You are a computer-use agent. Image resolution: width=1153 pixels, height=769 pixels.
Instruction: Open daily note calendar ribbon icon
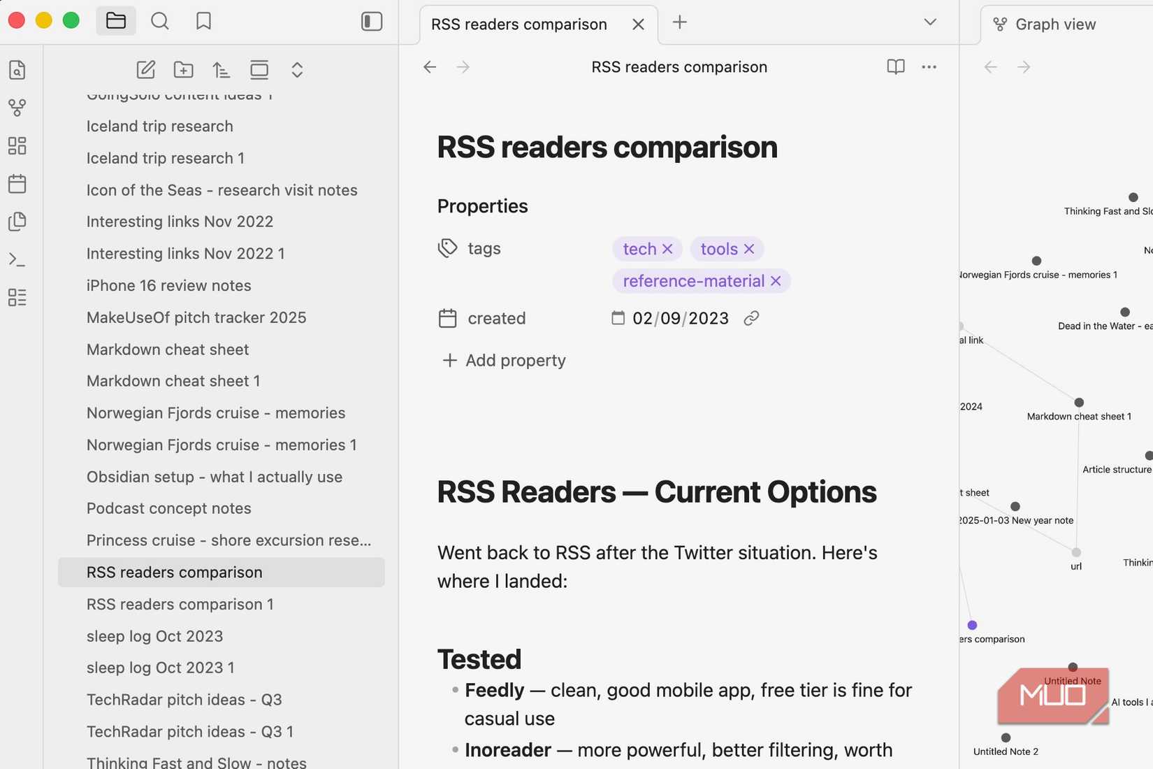[17, 184]
